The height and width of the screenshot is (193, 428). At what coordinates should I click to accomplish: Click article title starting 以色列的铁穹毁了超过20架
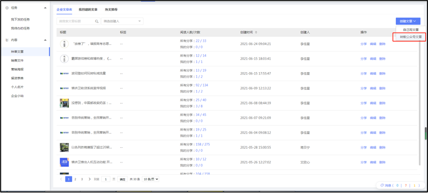[x=91, y=147]
